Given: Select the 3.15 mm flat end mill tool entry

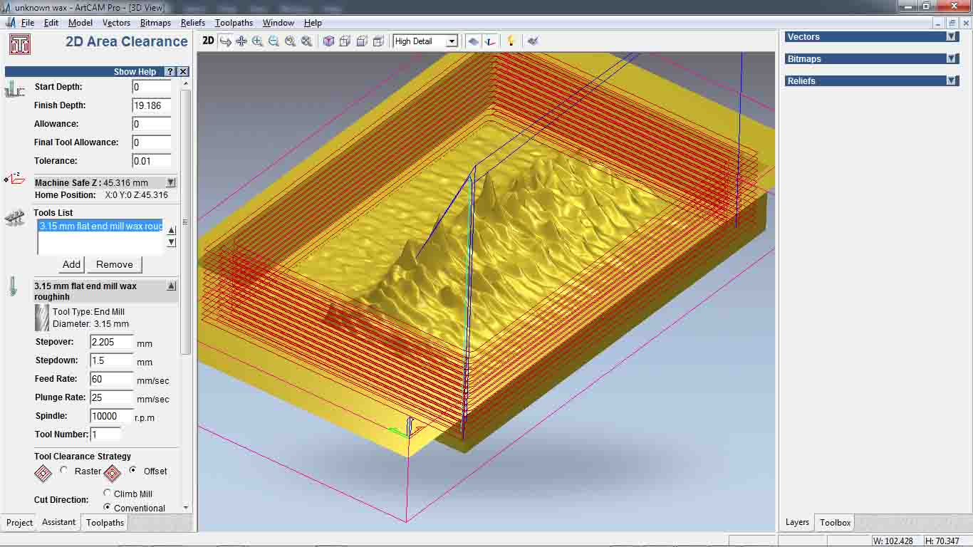Looking at the screenshot, I should (100, 226).
